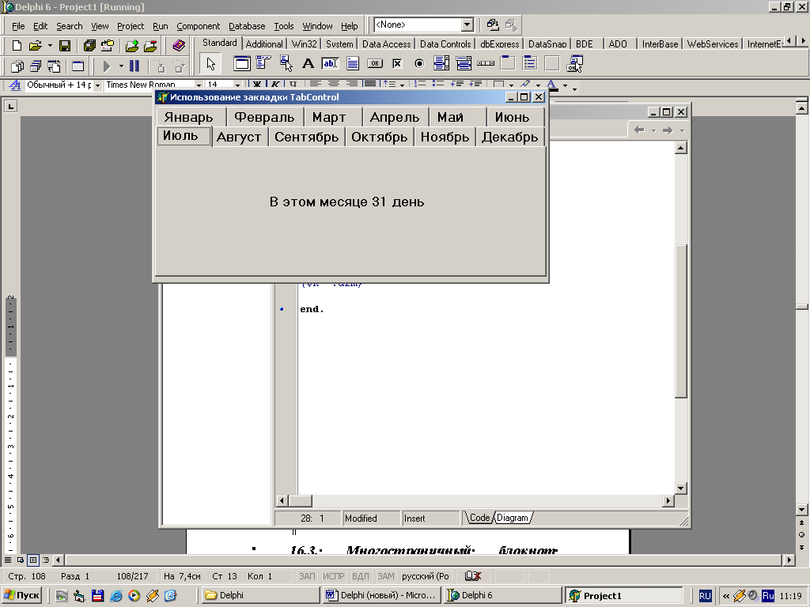
Task: Click the New document icon in Delphi toolbar
Action: 17,46
